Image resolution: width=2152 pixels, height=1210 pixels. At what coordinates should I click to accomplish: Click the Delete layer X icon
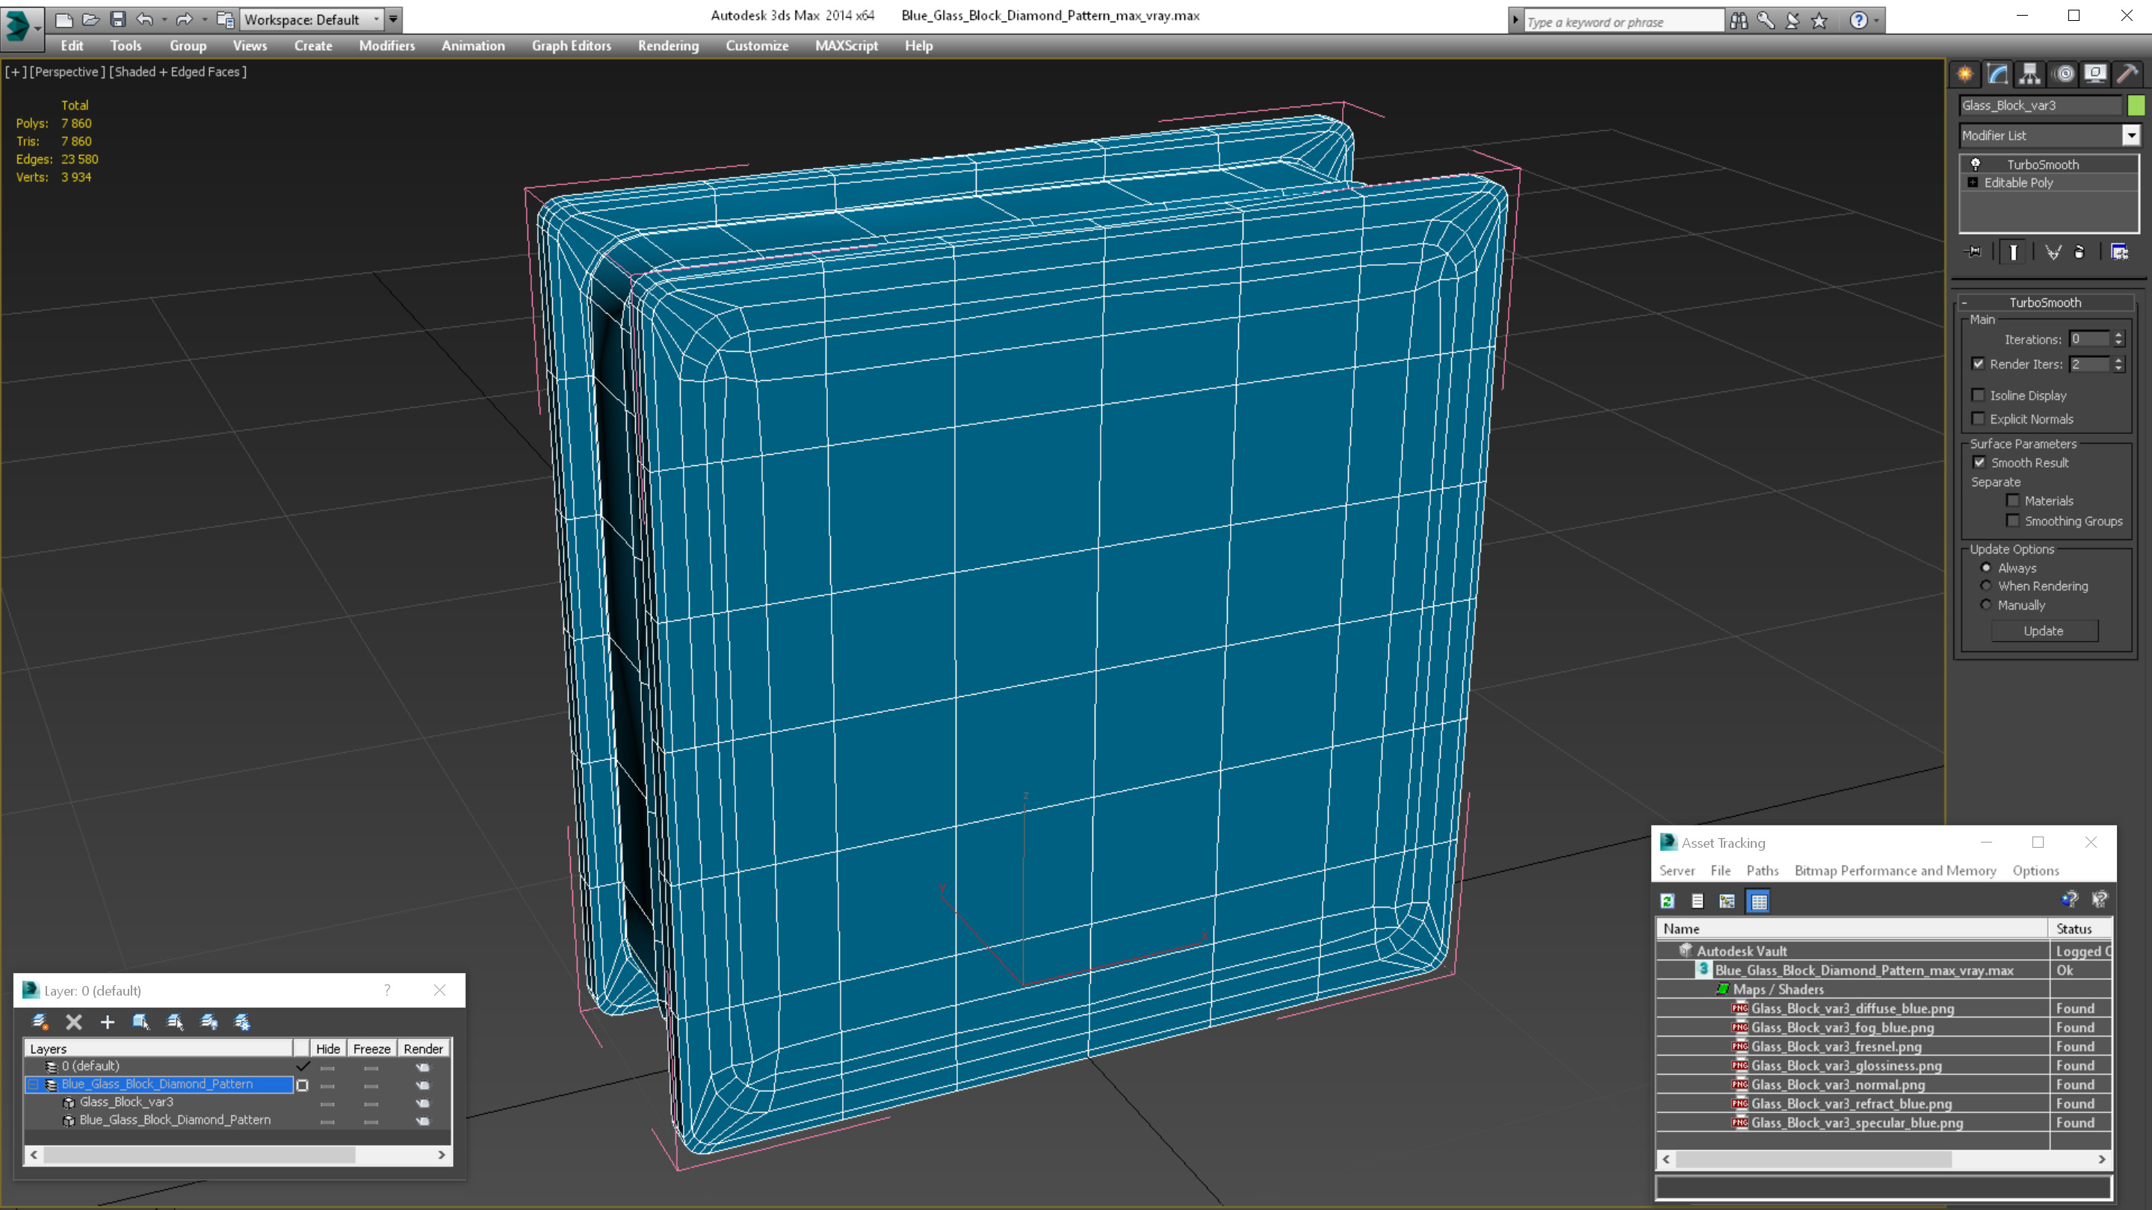point(73,1022)
